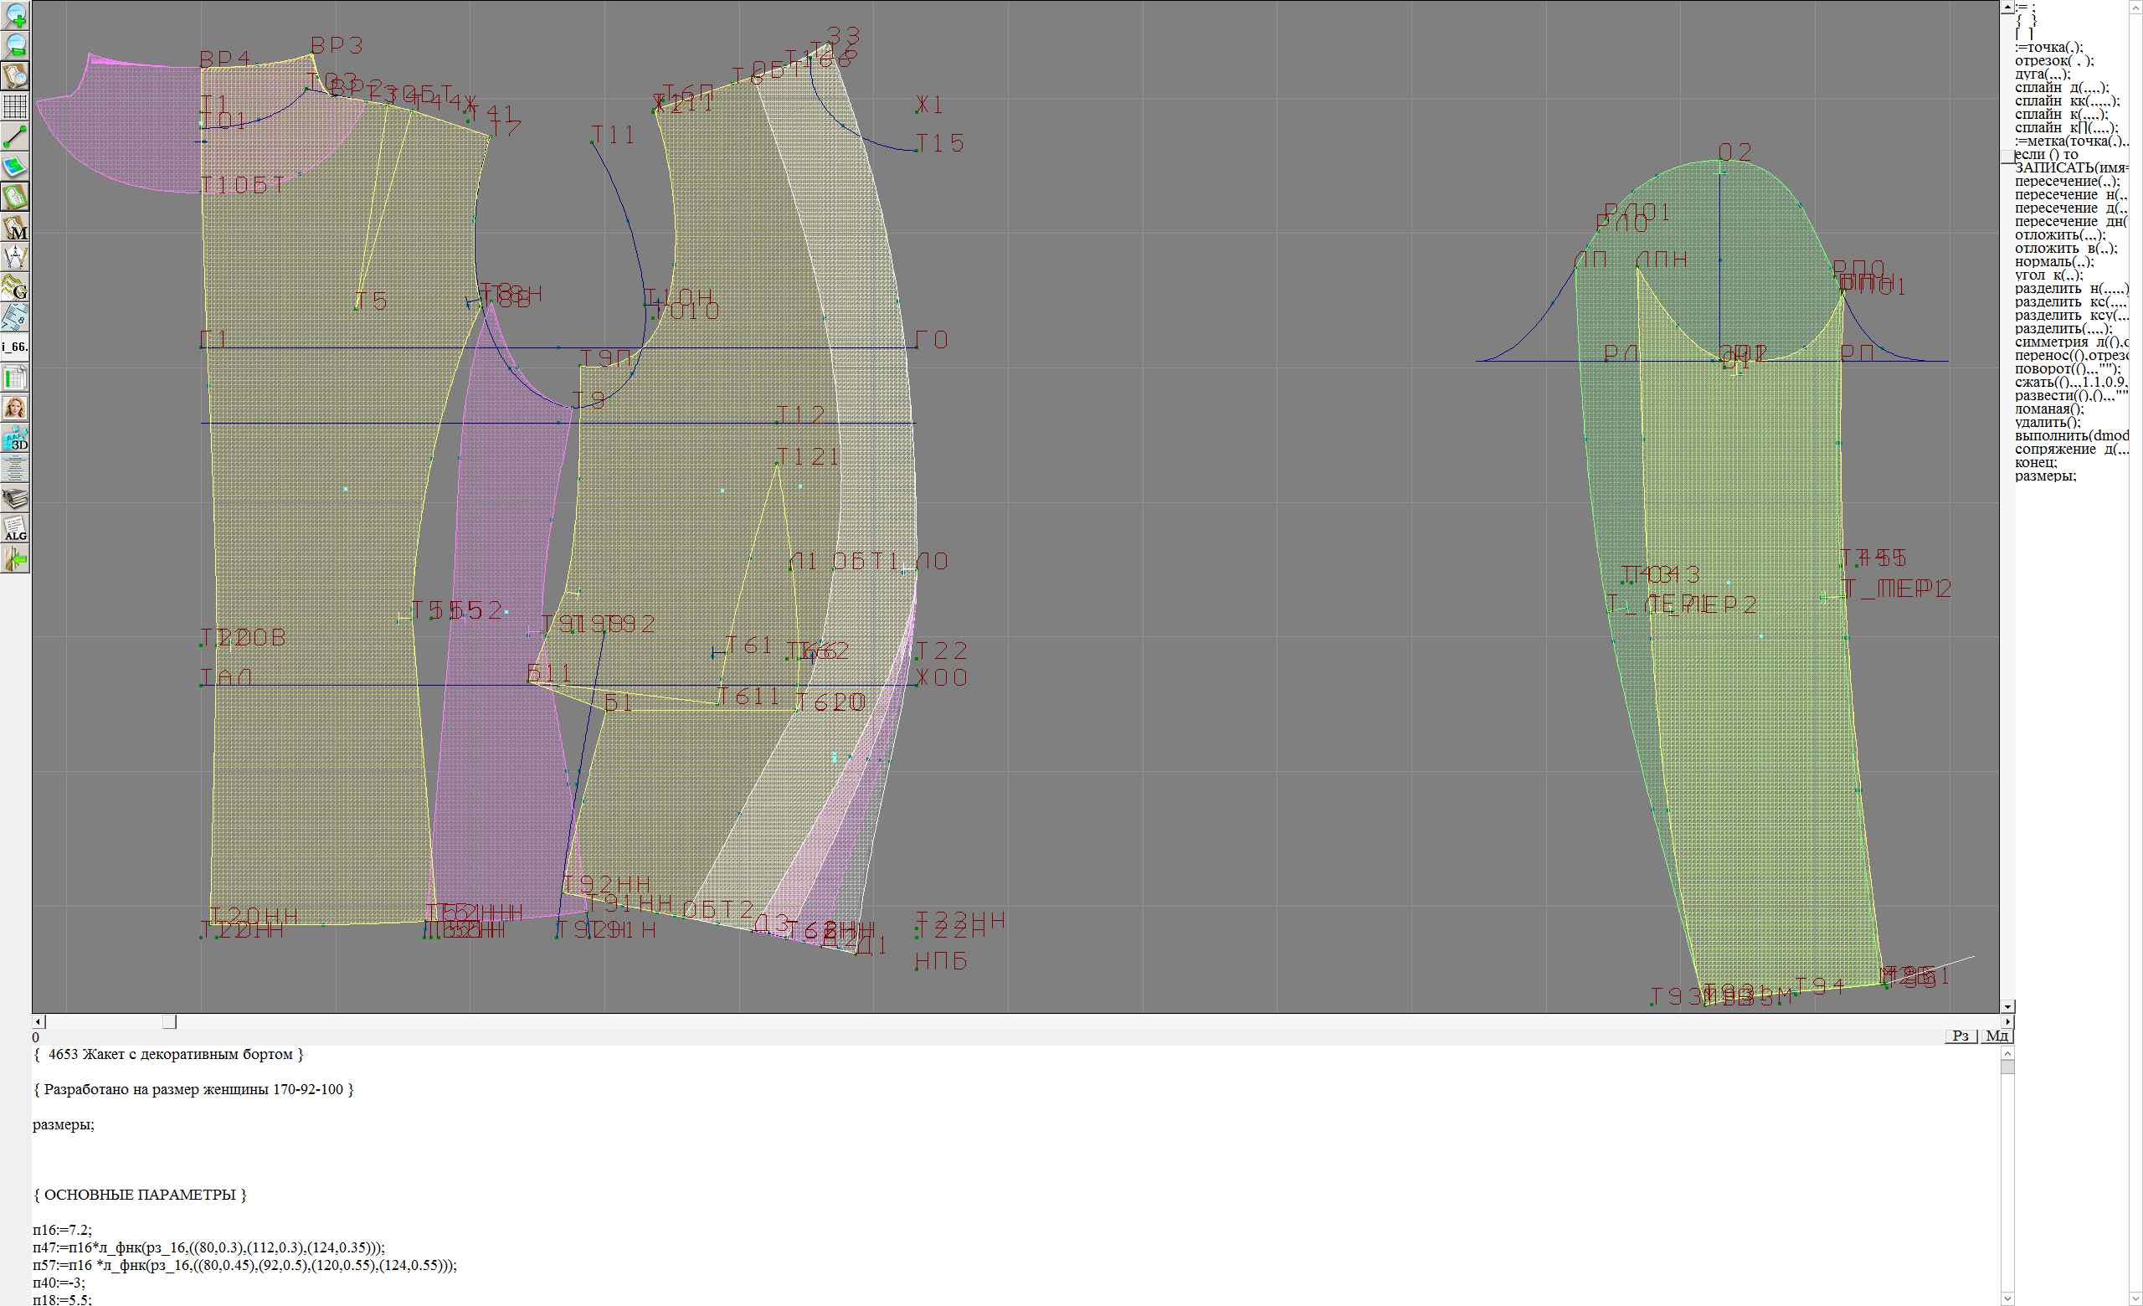Click the Мд button
The height and width of the screenshot is (1306, 2143).
point(1997,1035)
